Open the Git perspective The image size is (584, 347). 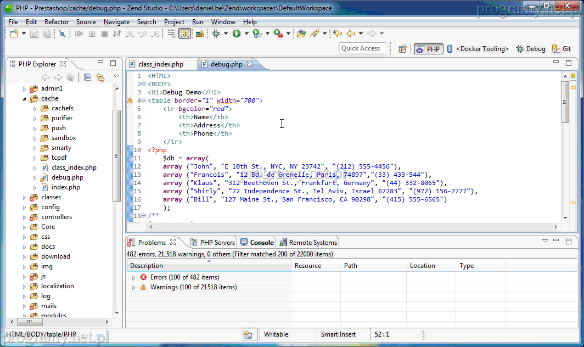561,49
